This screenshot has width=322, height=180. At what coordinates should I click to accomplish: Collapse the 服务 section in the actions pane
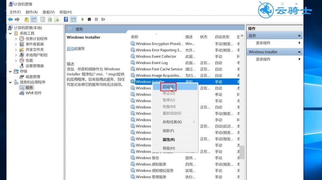coord(299,35)
